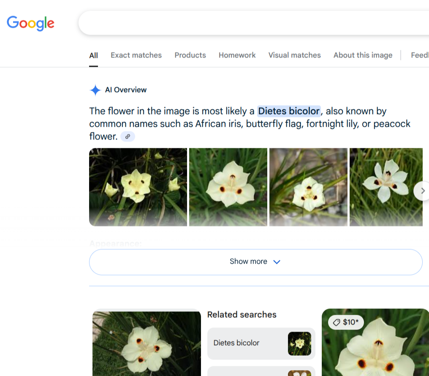The height and width of the screenshot is (376, 429).
Task: Open the $10 product flower image
Action: tap(375, 342)
